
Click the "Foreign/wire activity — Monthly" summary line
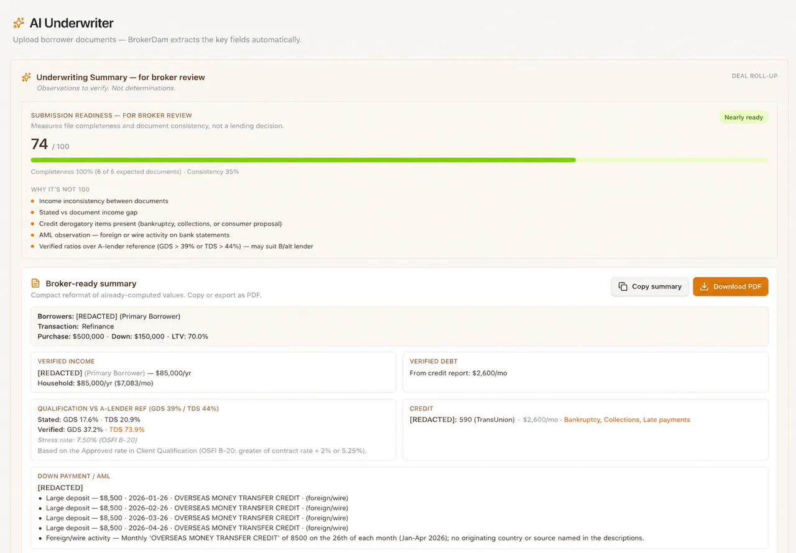(x=345, y=537)
